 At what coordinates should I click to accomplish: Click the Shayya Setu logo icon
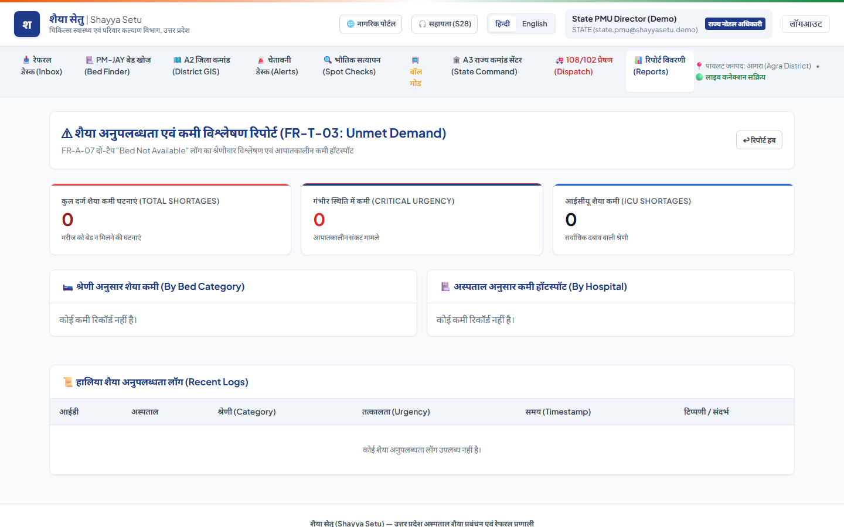[27, 24]
